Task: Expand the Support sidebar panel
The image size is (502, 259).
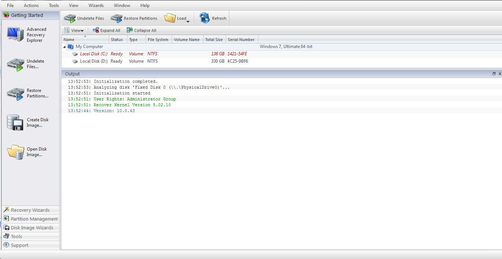Action: point(31,245)
